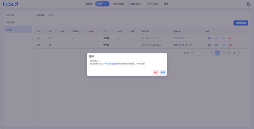Viewport: 254px width, 129px height.
Task: Click the 云服务器 breadcrumb
Action: pyautogui.click(x=40, y=15)
